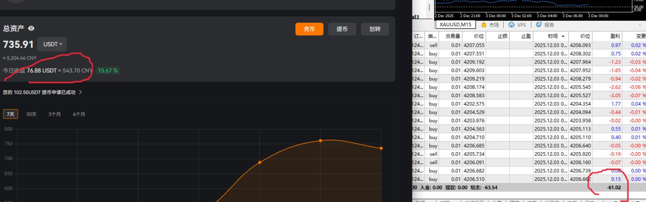Screen dimensions: 646x202
Task: Select the sell trade priced 4207.055
Action: pyautogui.click(x=529, y=45)
